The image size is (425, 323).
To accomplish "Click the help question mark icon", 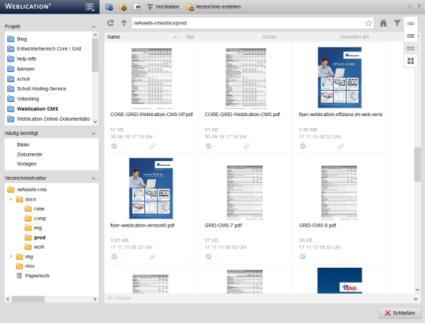I will pyautogui.click(x=419, y=6).
